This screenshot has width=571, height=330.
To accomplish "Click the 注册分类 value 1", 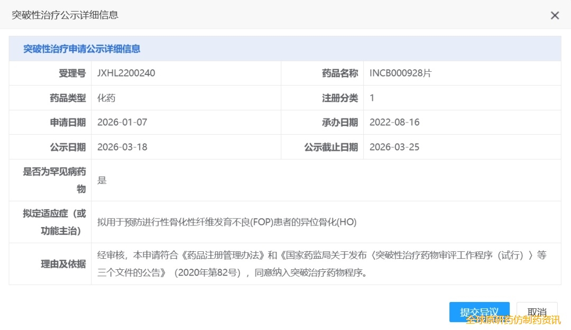I will tap(372, 98).
